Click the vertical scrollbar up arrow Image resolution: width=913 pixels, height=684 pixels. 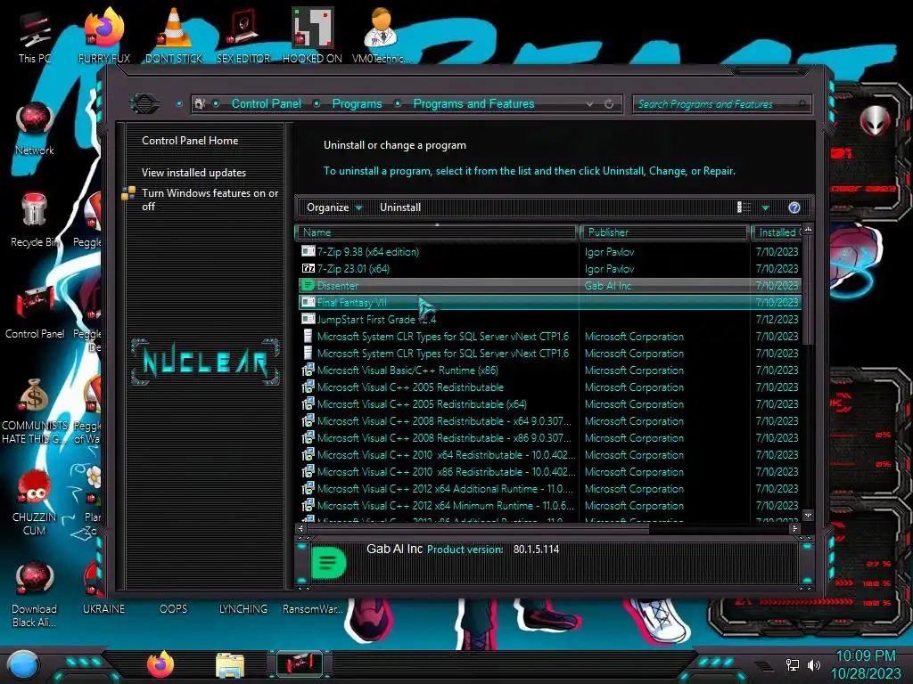pyautogui.click(x=808, y=230)
